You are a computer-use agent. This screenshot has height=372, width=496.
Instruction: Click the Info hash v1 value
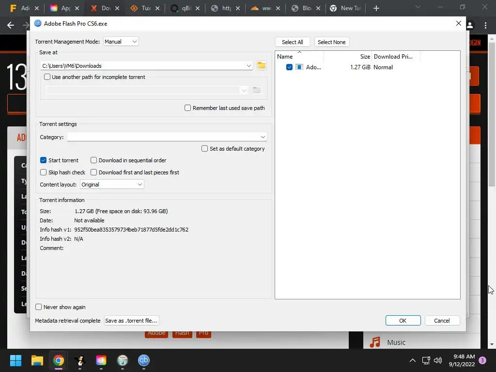(131, 230)
